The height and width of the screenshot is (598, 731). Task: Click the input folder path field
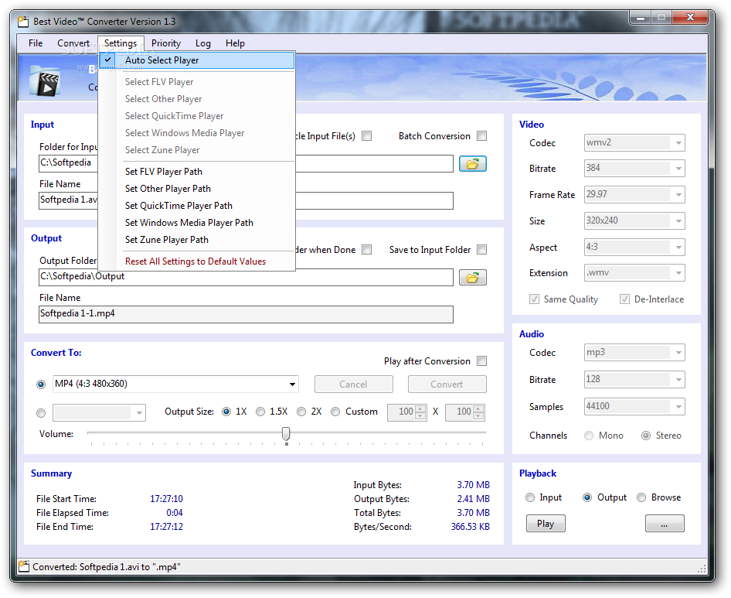coord(246,163)
